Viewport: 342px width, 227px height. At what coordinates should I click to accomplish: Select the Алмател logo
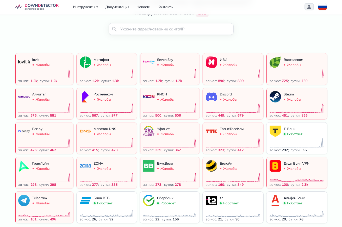click(x=24, y=97)
